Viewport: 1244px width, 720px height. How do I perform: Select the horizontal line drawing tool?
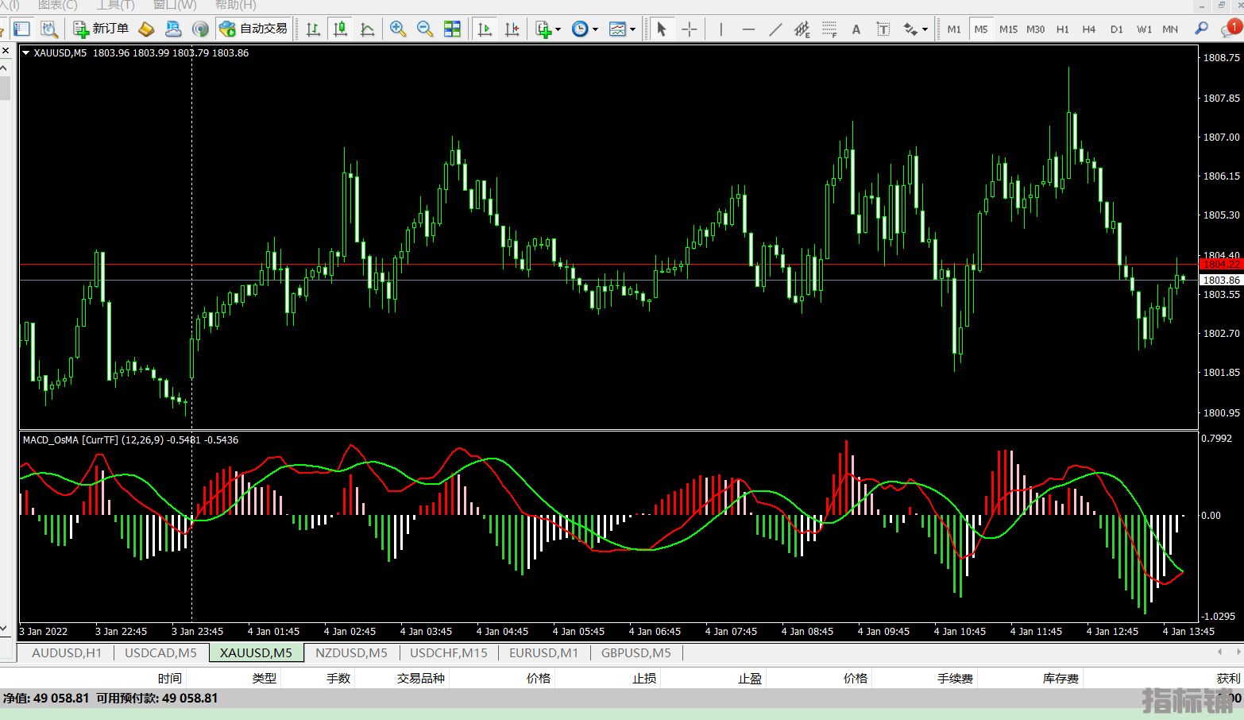pyautogui.click(x=748, y=29)
